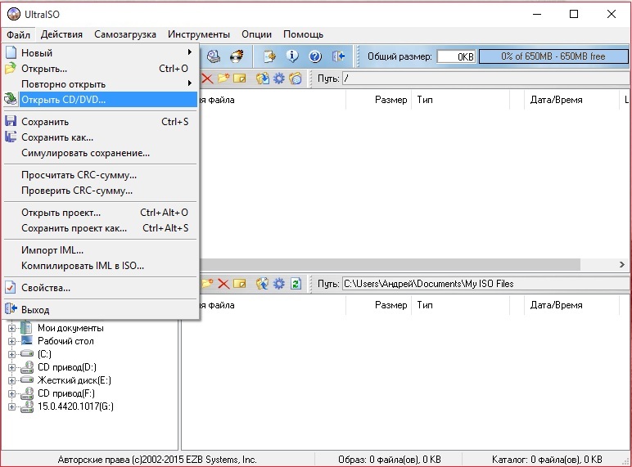The height and width of the screenshot is (467, 632).
Task: Click the horizontal scrollbar right arrow
Action: (622, 264)
